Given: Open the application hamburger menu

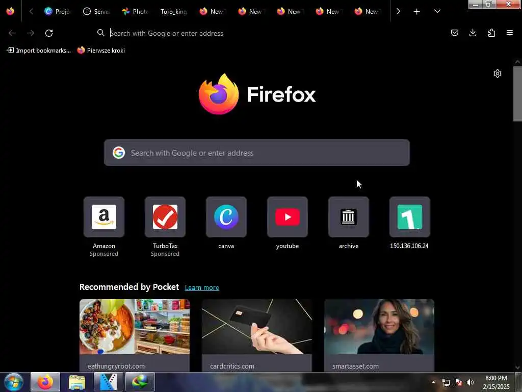Looking at the screenshot, I should [510, 33].
